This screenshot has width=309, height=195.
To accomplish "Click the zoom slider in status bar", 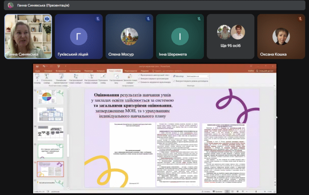I will click(x=256, y=191).
